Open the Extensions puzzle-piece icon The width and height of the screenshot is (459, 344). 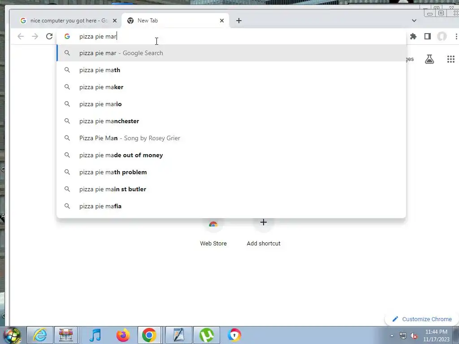click(x=413, y=36)
